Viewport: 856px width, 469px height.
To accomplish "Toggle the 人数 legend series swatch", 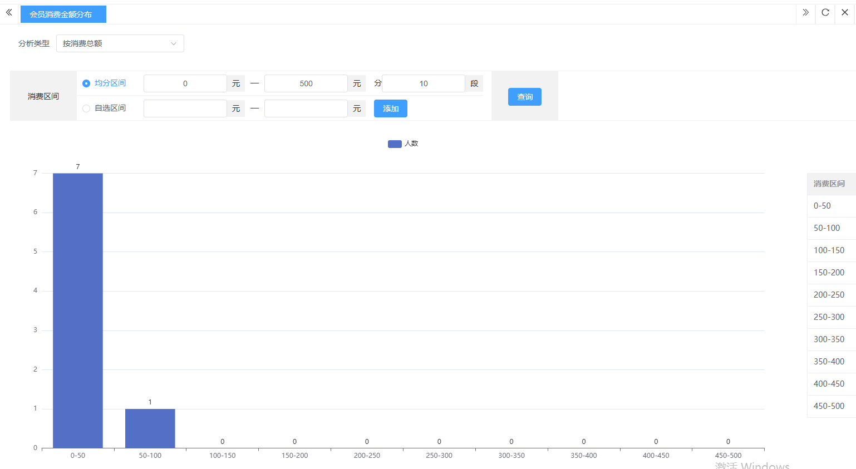I will 395,144.
